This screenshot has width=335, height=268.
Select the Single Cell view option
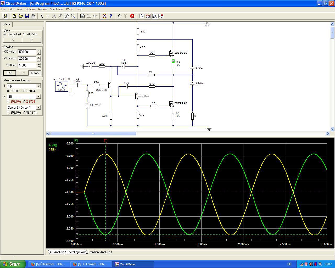tap(5, 34)
